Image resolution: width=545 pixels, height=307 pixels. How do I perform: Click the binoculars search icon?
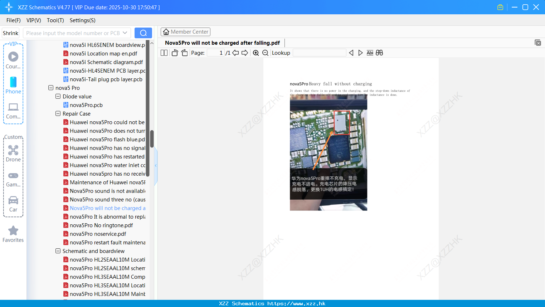tap(379, 53)
